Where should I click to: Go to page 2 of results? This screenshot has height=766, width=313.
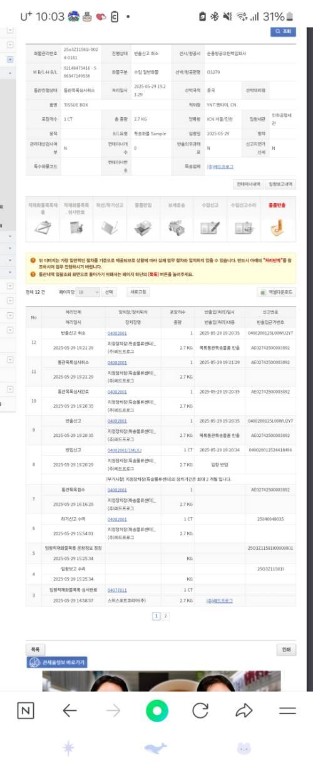(165, 616)
